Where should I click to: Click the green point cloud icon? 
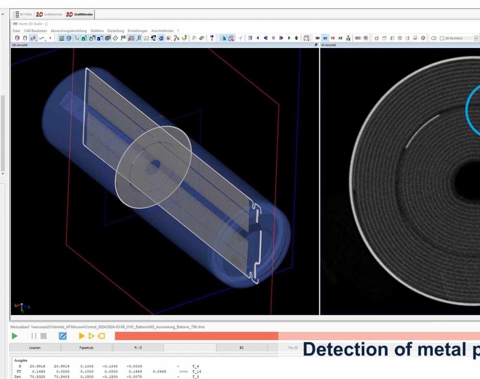[x=76, y=38]
